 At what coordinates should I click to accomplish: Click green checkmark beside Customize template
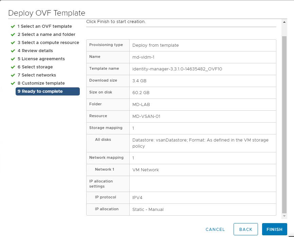point(13,83)
